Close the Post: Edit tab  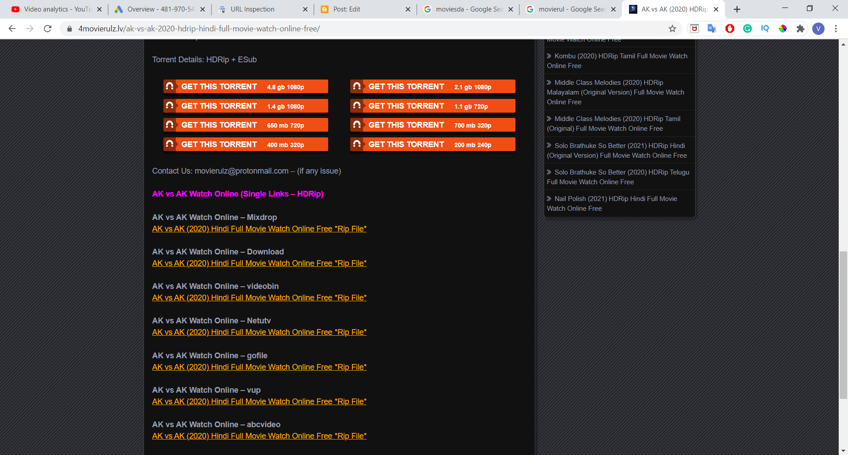pos(408,9)
